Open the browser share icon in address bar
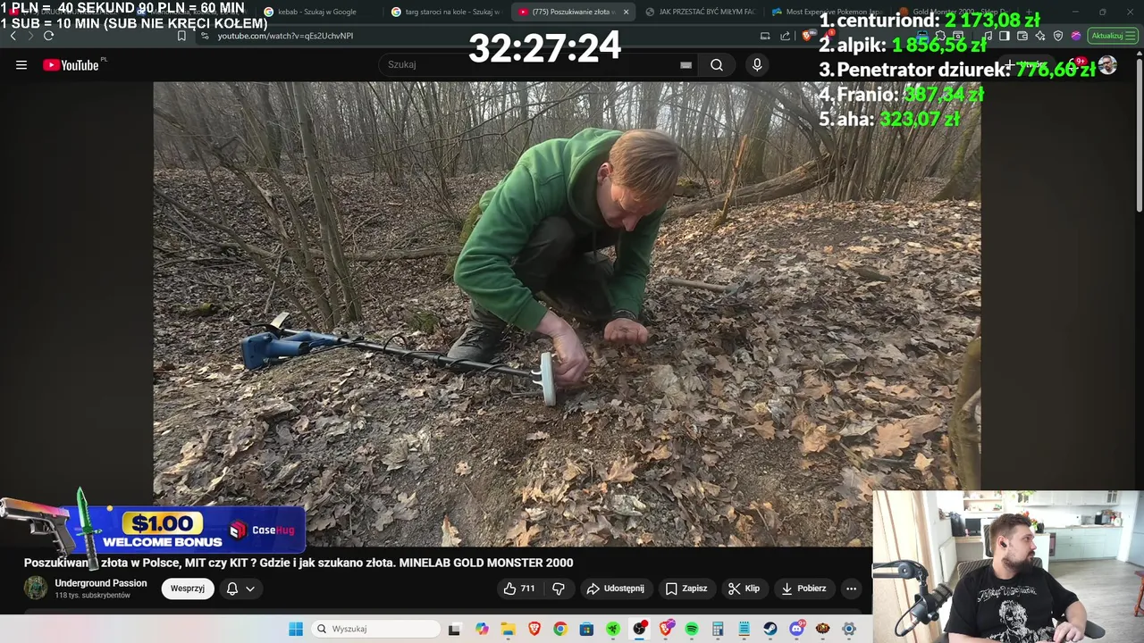This screenshot has height=643, width=1144. tap(786, 36)
